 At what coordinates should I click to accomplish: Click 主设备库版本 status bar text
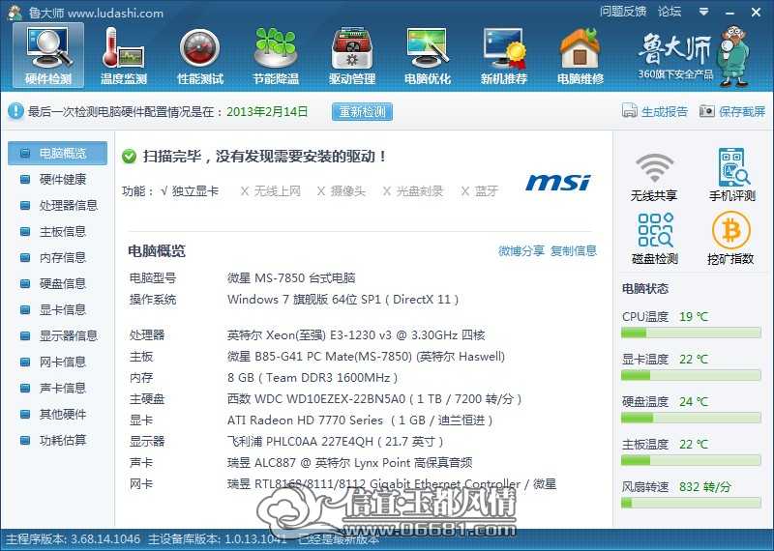217,539
